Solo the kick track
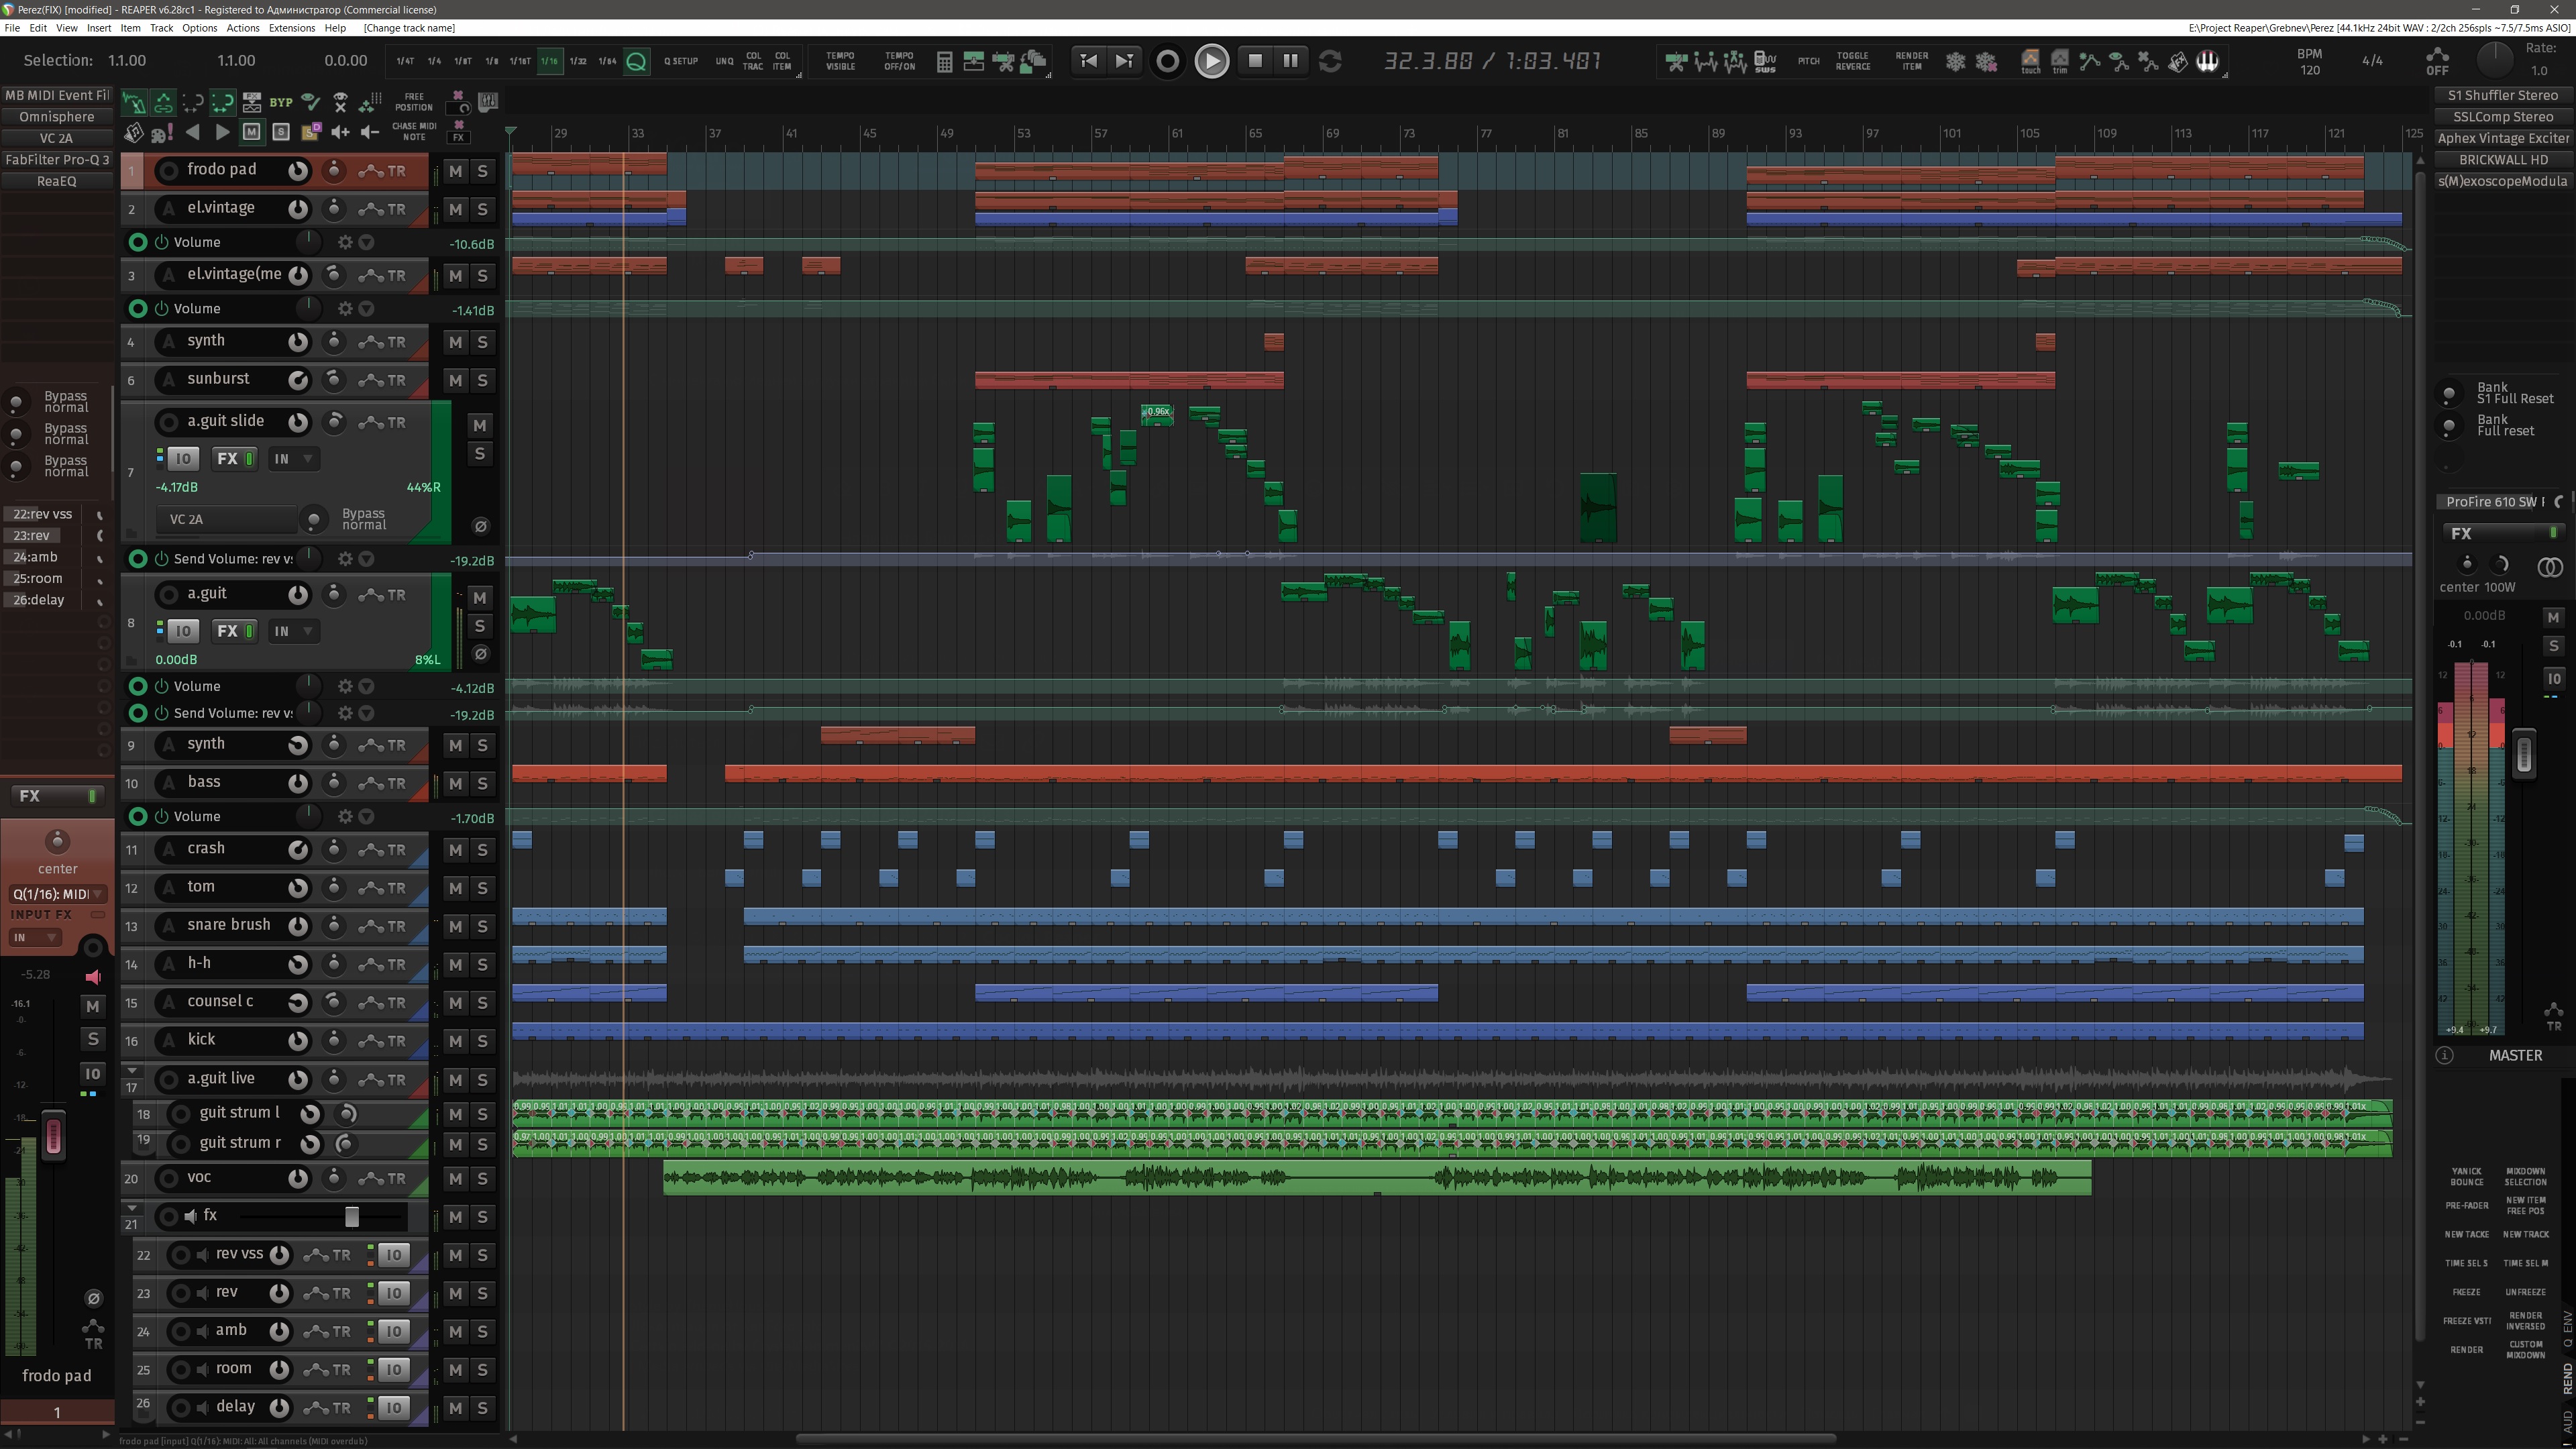The width and height of the screenshot is (2576, 1449). click(482, 1041)
